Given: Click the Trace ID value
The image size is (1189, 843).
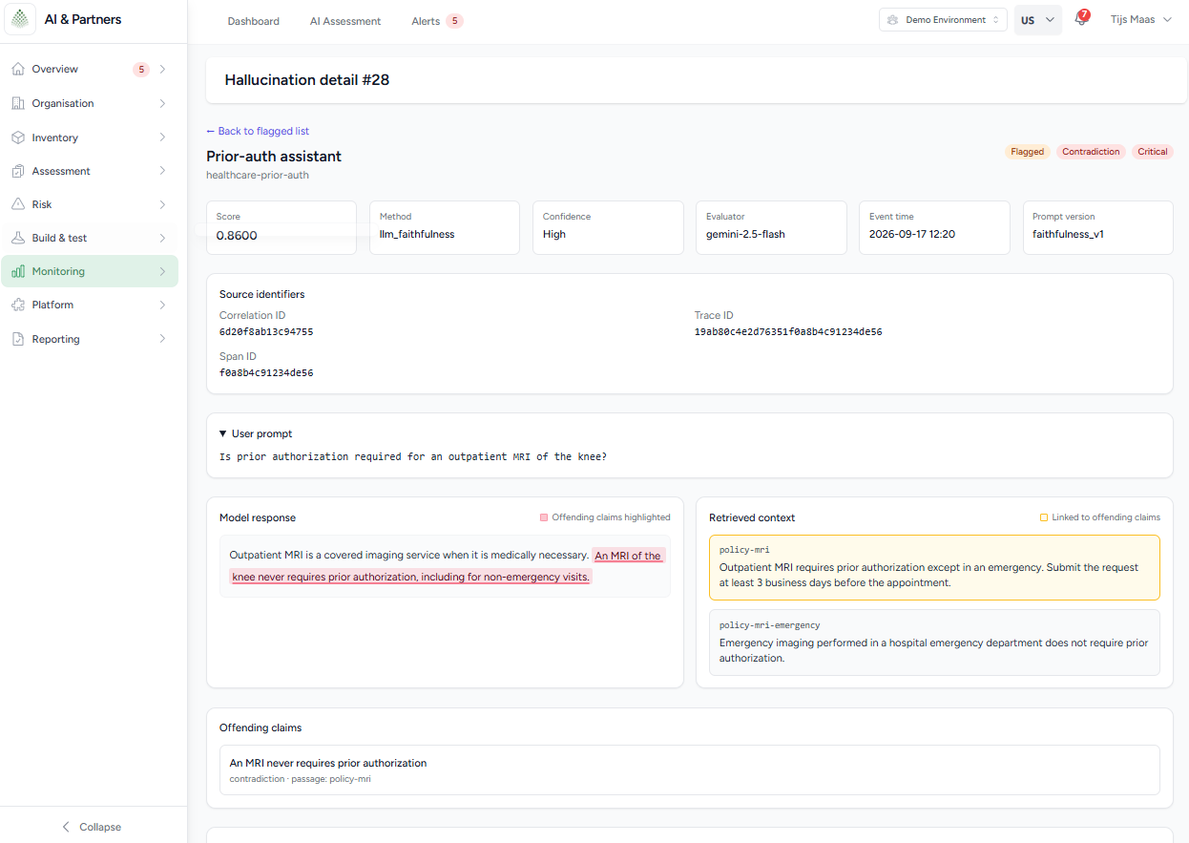Looking at the screenshot, I should [788, 332].
